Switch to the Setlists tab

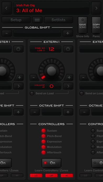[59, 20]
